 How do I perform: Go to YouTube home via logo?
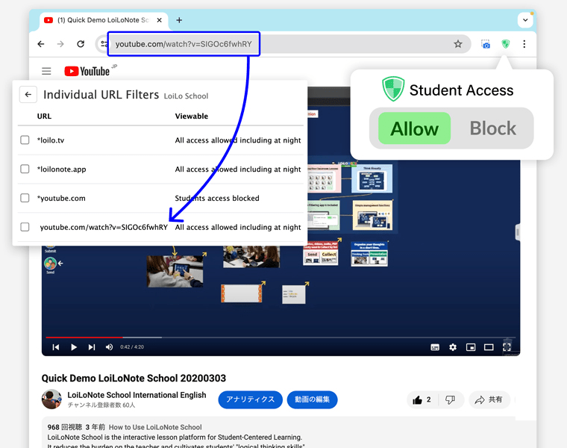coord(87,71)
